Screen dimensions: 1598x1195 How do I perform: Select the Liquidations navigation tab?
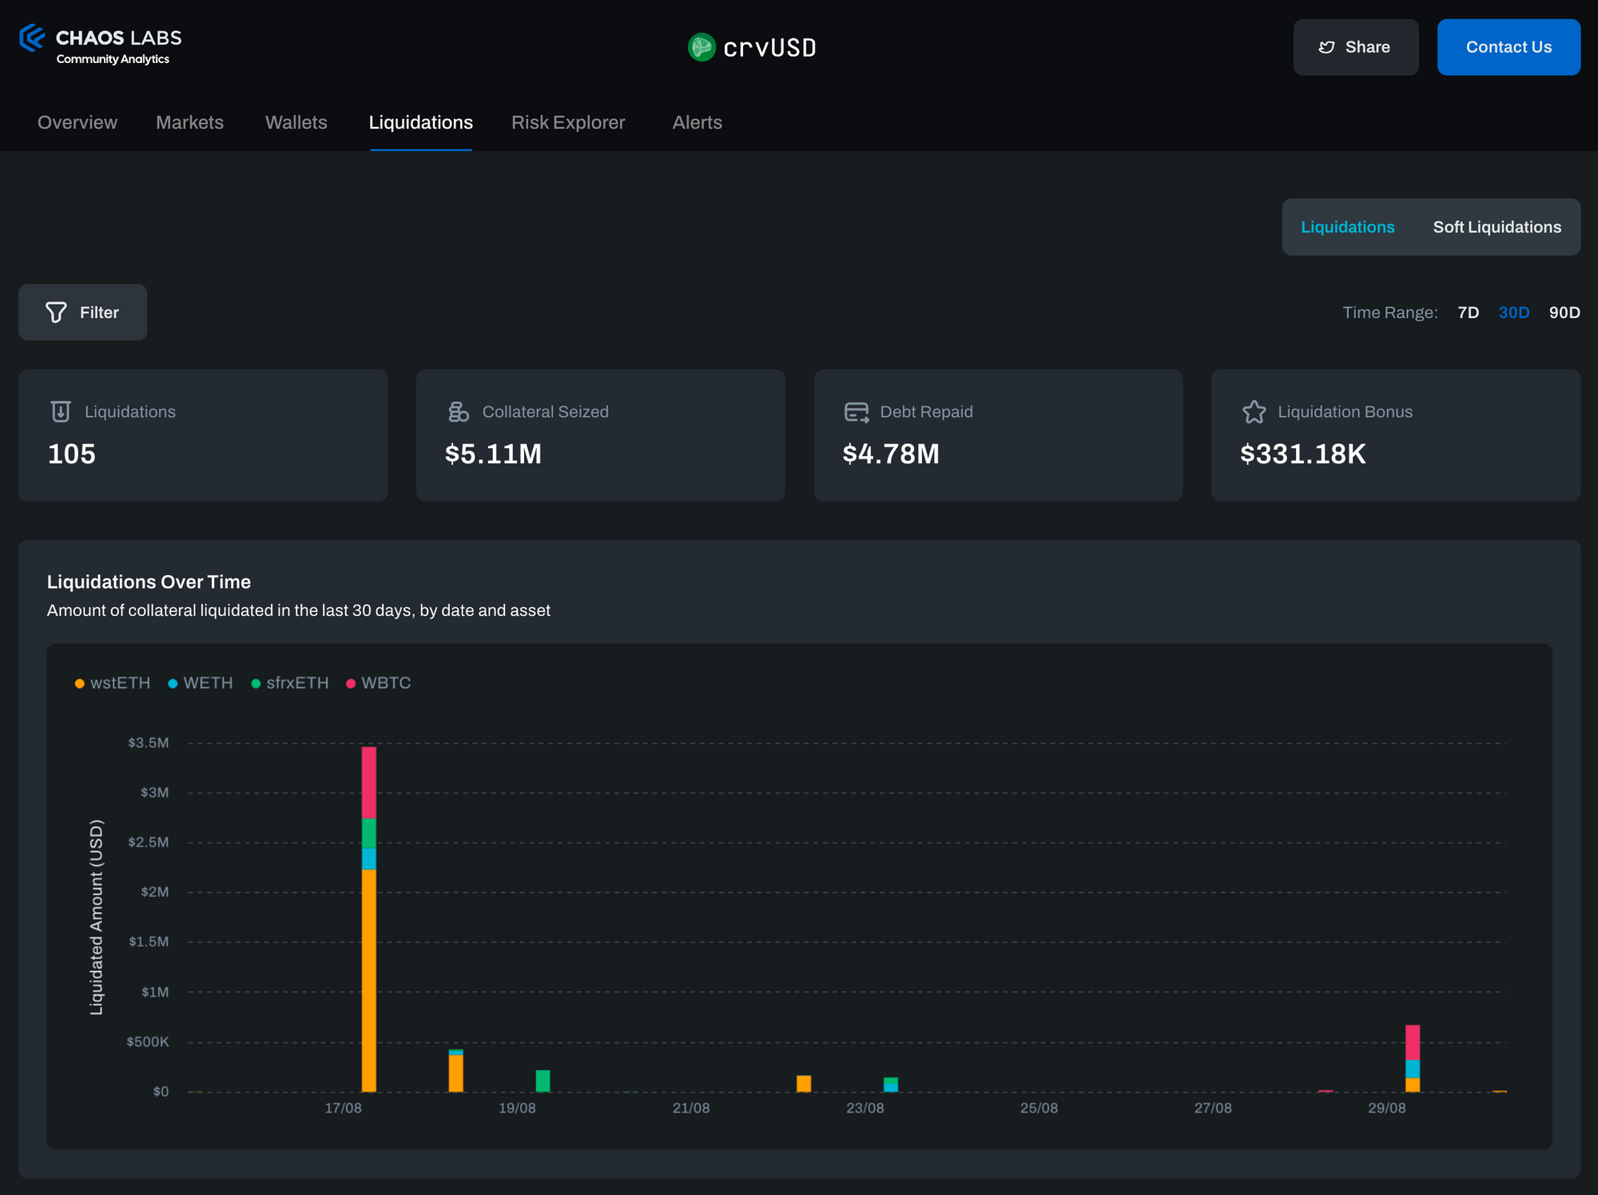[421, 122]
